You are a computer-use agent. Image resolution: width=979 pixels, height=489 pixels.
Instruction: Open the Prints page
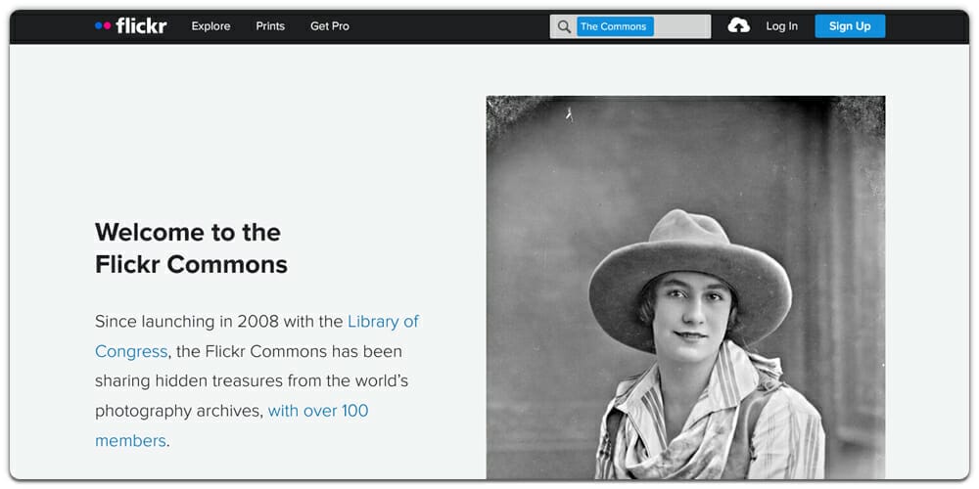(270, 26)
